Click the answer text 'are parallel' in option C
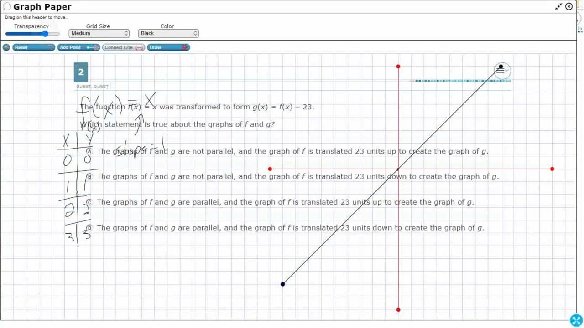Viewport: 584px width, 328px height. pyautogui.click(x=199, y=202)
